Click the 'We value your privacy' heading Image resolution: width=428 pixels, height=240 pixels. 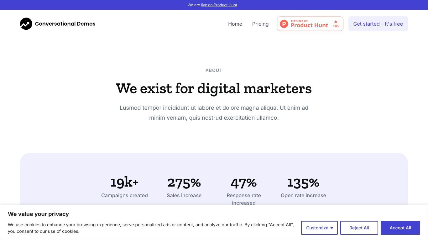38,214
